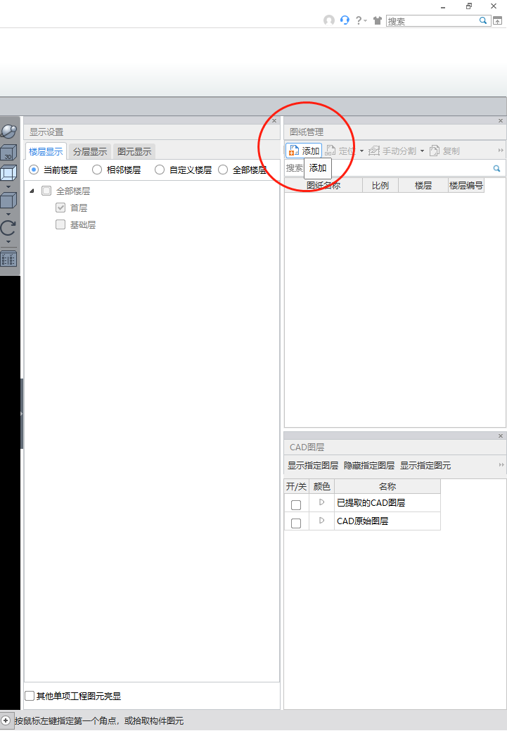The image size is (507, 731).
Task: Select the 相邻楼层 radio button
Action: point(97,170)
